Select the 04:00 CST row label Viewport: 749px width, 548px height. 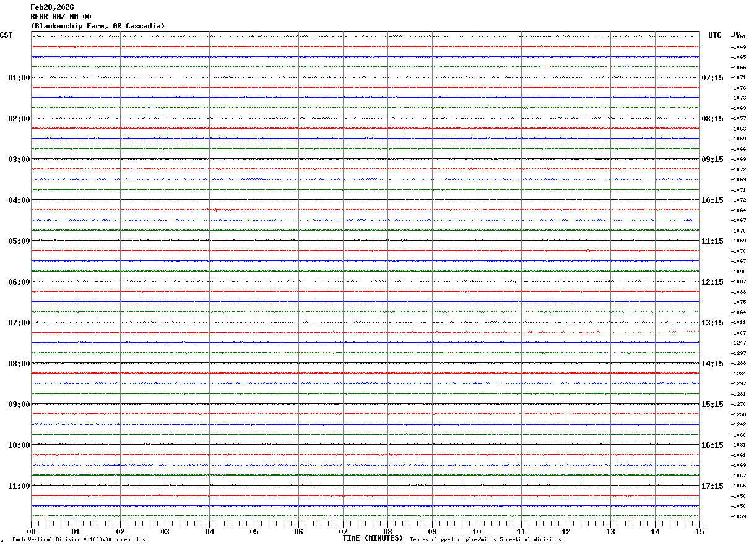tap(19, 200)
